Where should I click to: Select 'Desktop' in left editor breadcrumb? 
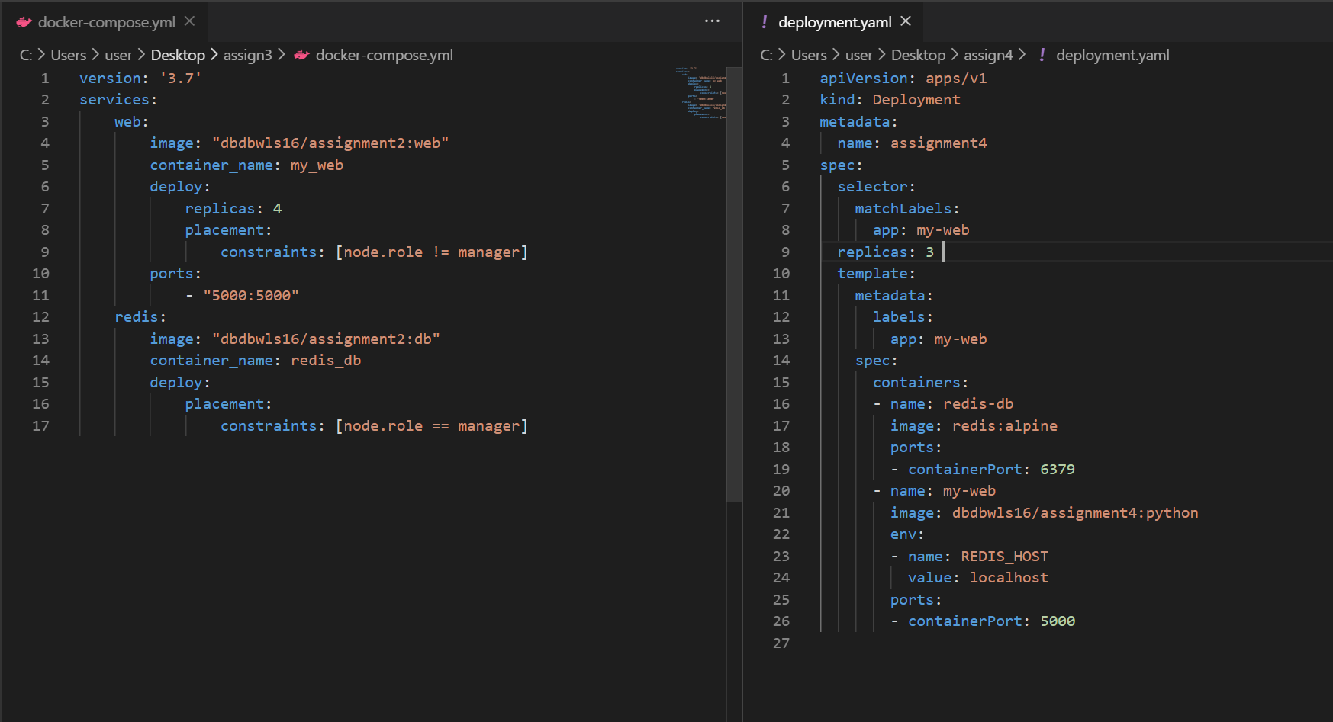pos(178,55)
